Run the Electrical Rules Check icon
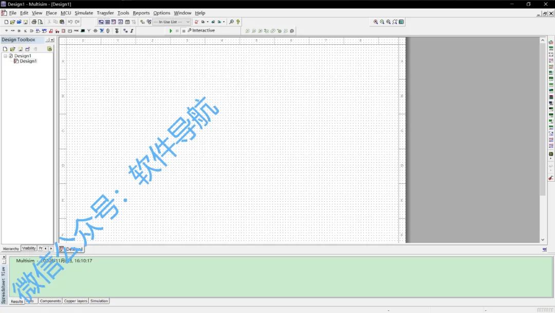 196,22
